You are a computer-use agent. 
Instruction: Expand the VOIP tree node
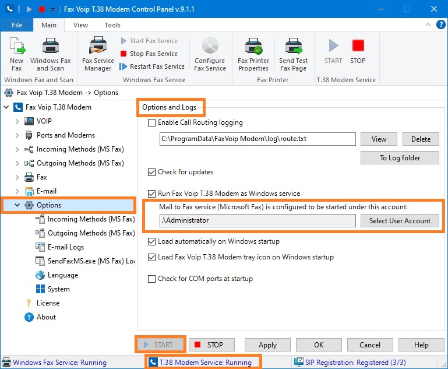(17, 121)
